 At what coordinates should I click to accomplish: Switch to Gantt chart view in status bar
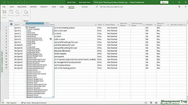pyautogui.click(x=146, y=103)
